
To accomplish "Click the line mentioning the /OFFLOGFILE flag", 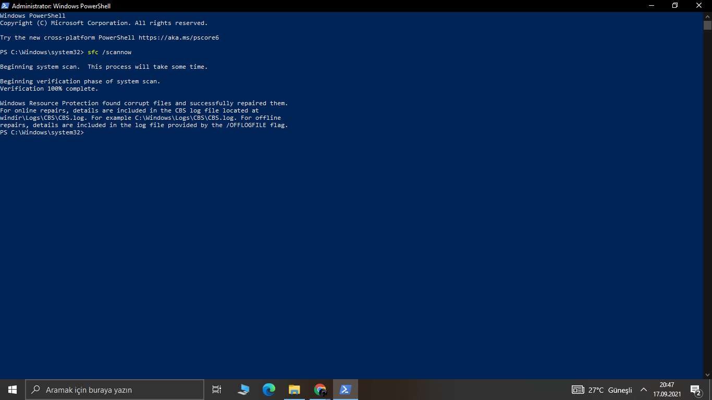I will (144, 125).
